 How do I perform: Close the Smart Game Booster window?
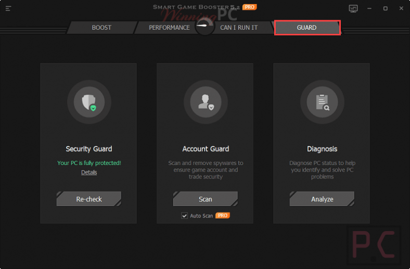click(400, 8)
